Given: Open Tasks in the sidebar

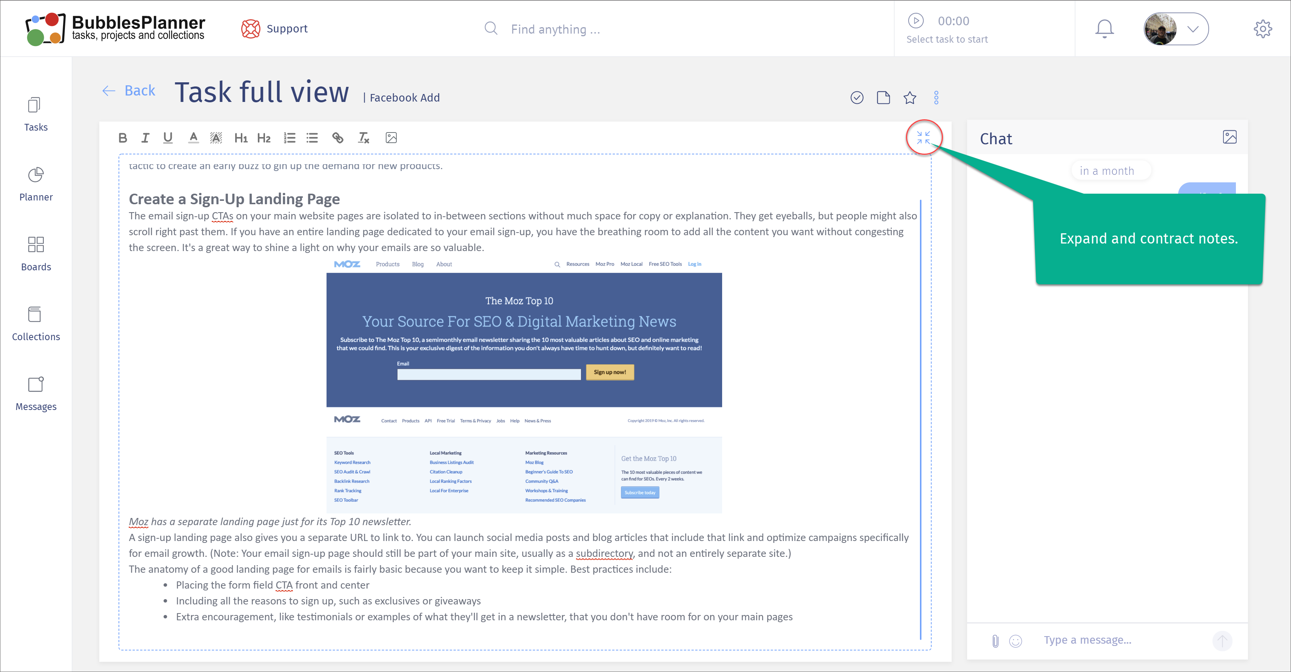Looking at the screenshot, I should (x=35, y=115).
